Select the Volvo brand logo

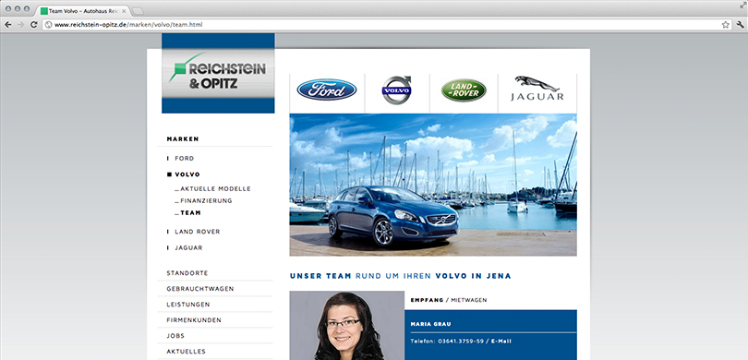click(x=396, y=90)
